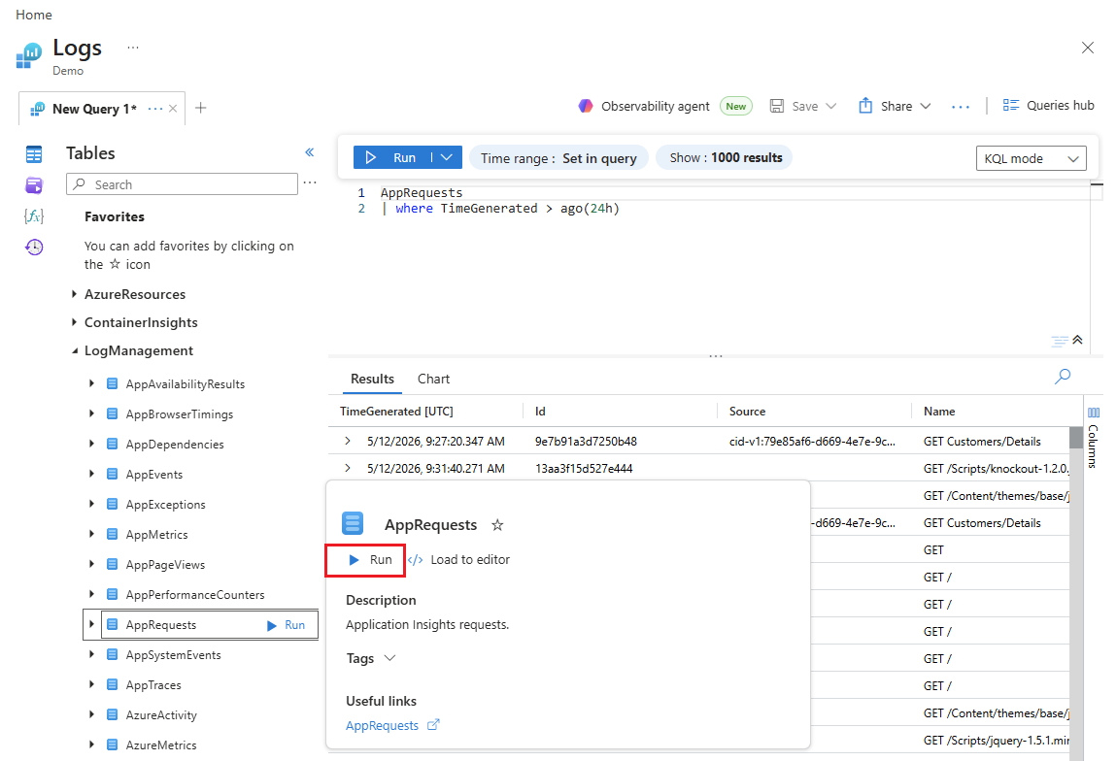
Task: Open more options beside the table search box
Action: tap(310, 182)
